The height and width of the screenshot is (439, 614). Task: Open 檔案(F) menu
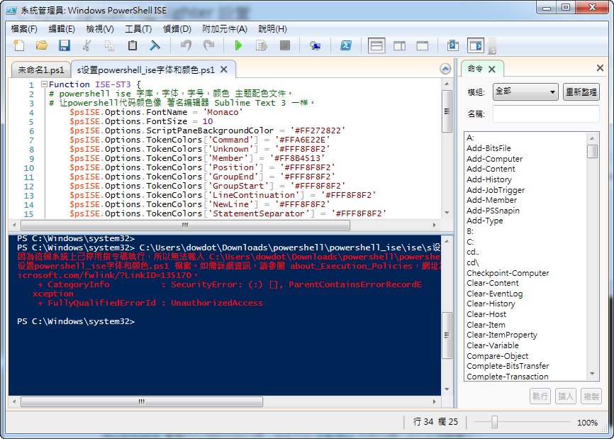[x=24, y=29]
